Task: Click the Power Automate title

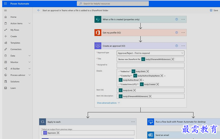Action: point(20,4)
